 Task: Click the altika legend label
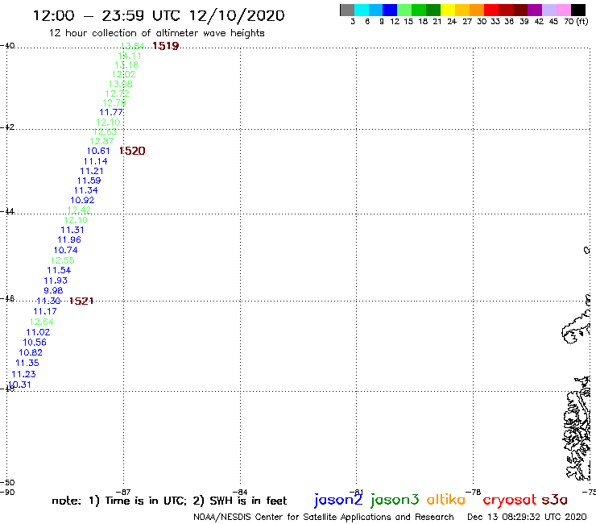click(x=446, y=500)
